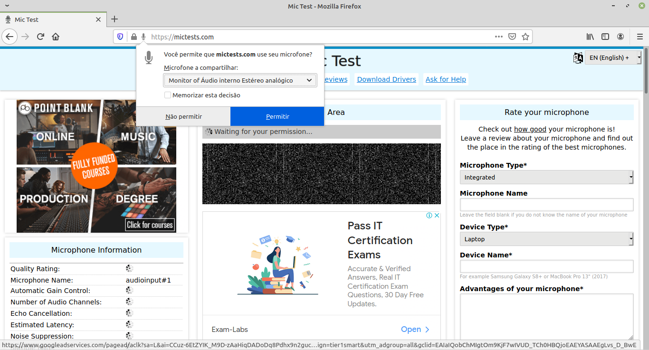Click the Pass IT Certification Exams ad illustration
Screen dimensions: 649x350
click(x=278, y=264)
